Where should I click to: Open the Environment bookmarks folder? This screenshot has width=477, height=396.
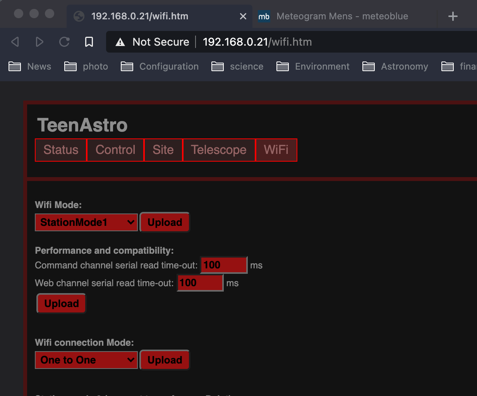[x=313, y=67]
